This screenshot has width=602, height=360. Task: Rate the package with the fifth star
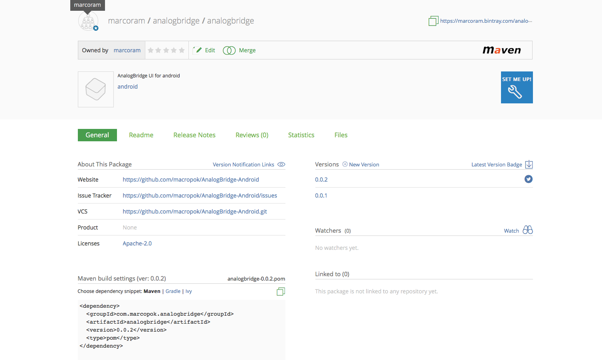point(182,50)
